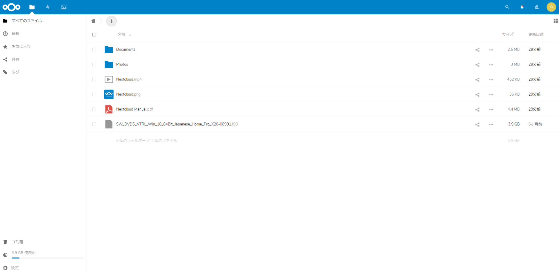
Task: Click the plus button to add new file
Action: point(112,21)
